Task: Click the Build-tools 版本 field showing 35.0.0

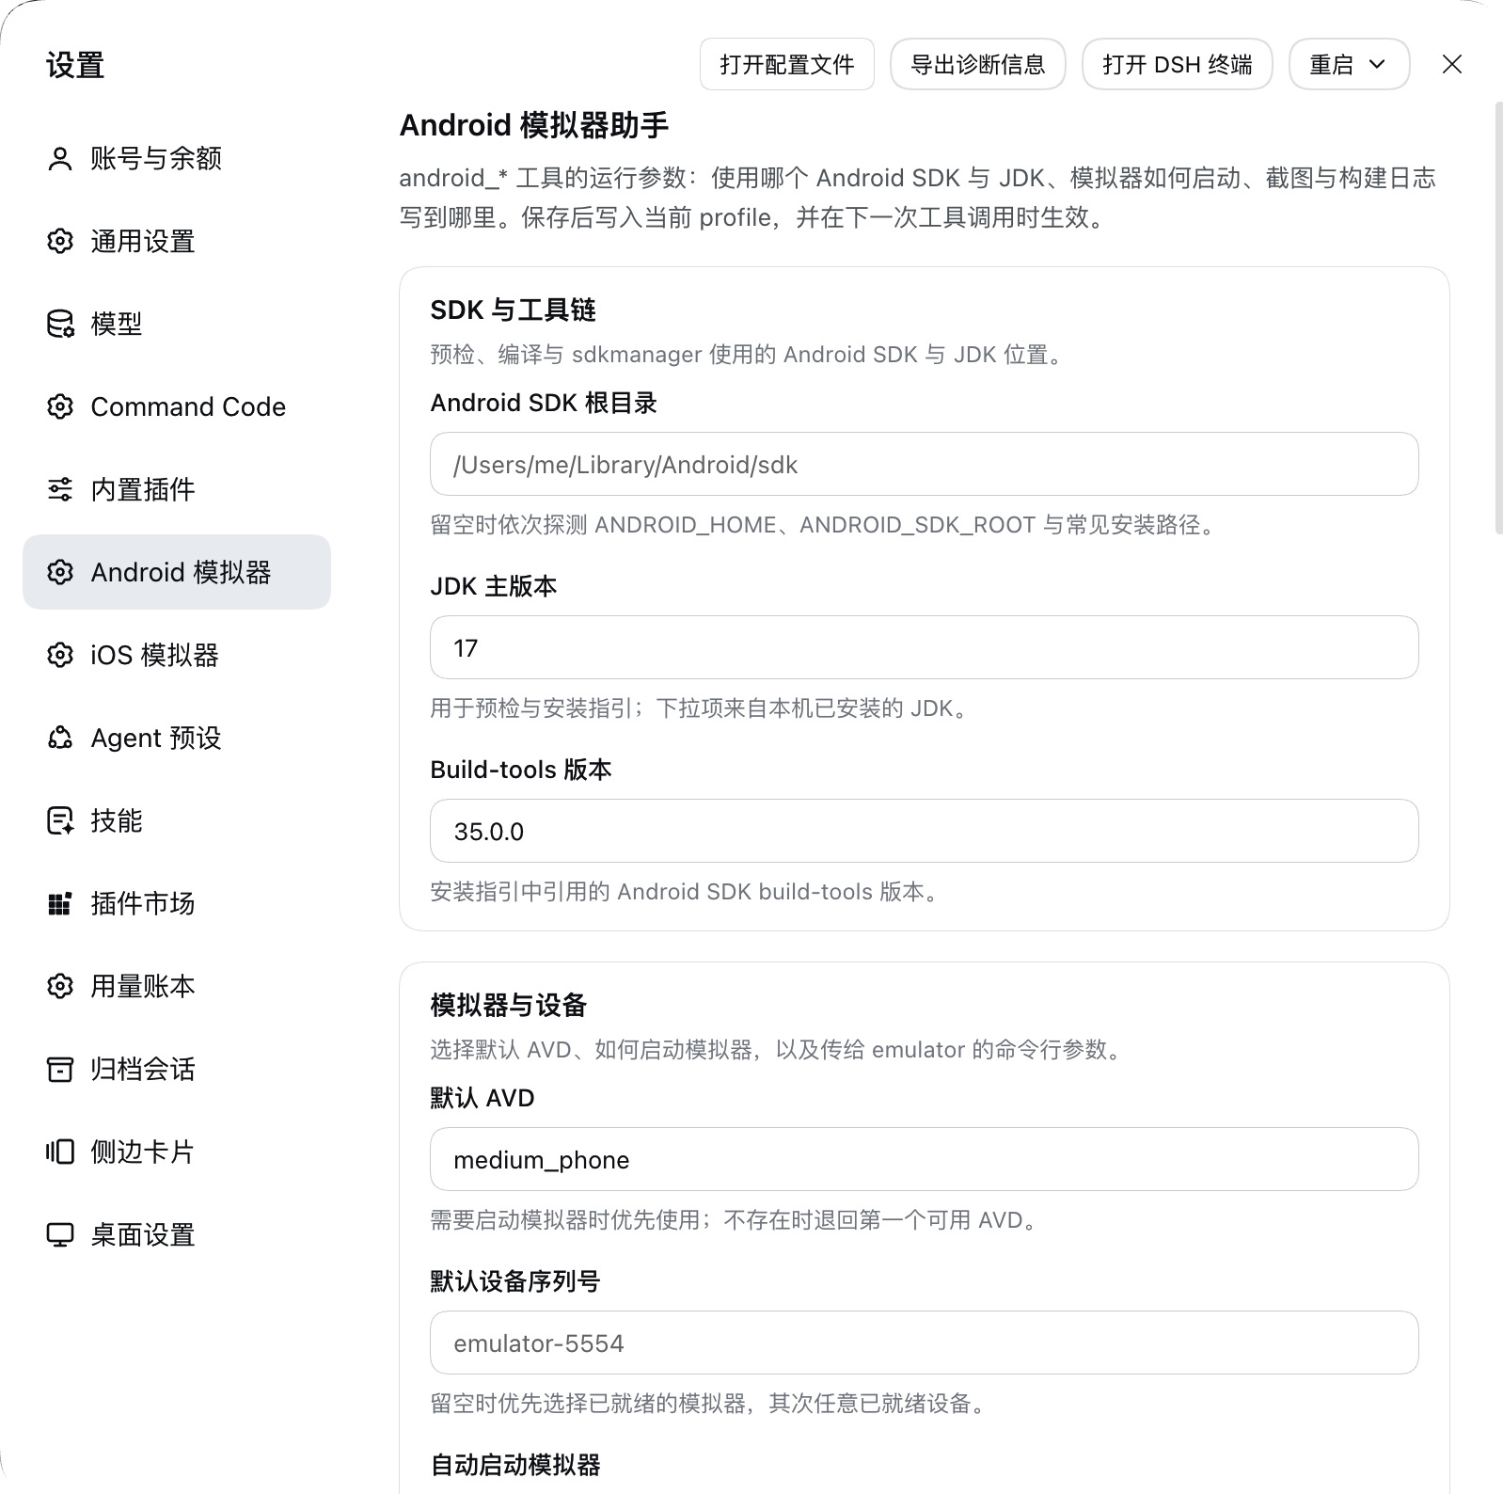Action: tap(925, 831)
